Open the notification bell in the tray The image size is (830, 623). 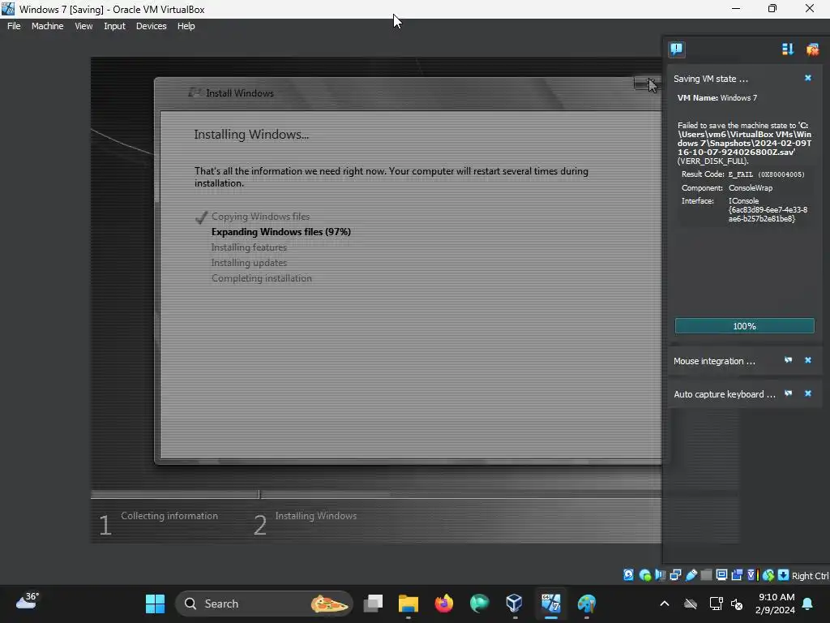coord(808,604)
